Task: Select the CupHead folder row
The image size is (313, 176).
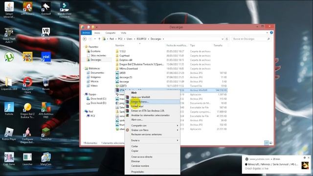Action: pos(171,56)
